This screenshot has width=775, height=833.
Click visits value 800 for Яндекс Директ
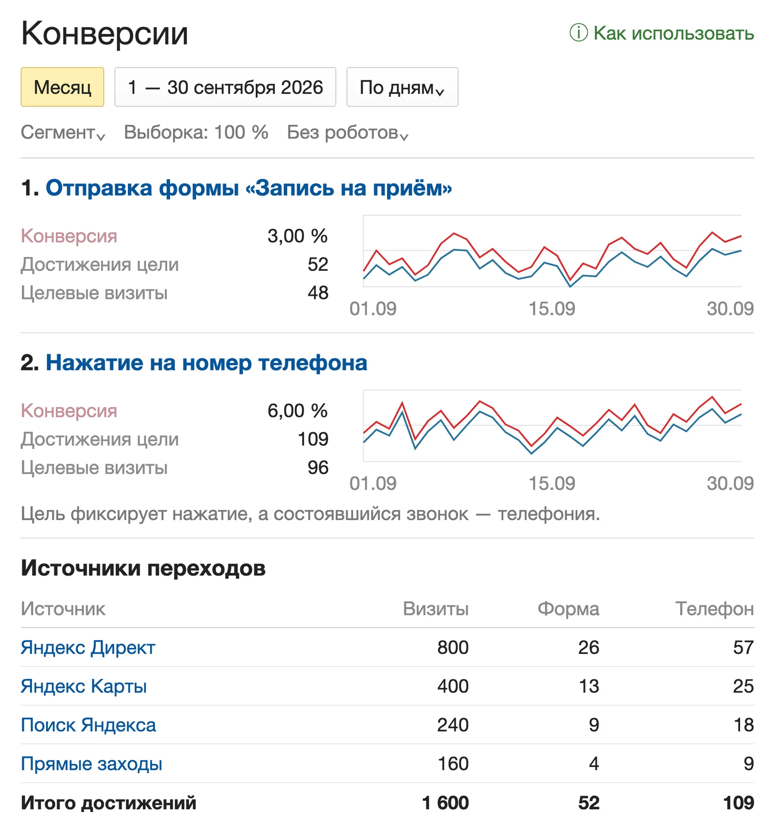[x=453, y=648]
